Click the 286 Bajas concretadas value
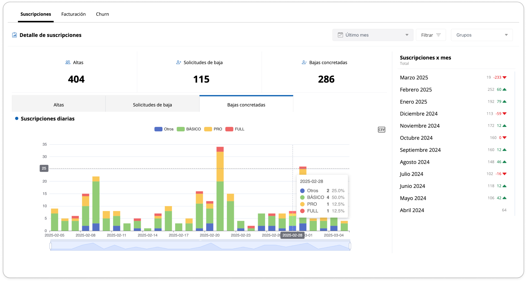This screenshot has width=527, height=282. tap(326, 79)
